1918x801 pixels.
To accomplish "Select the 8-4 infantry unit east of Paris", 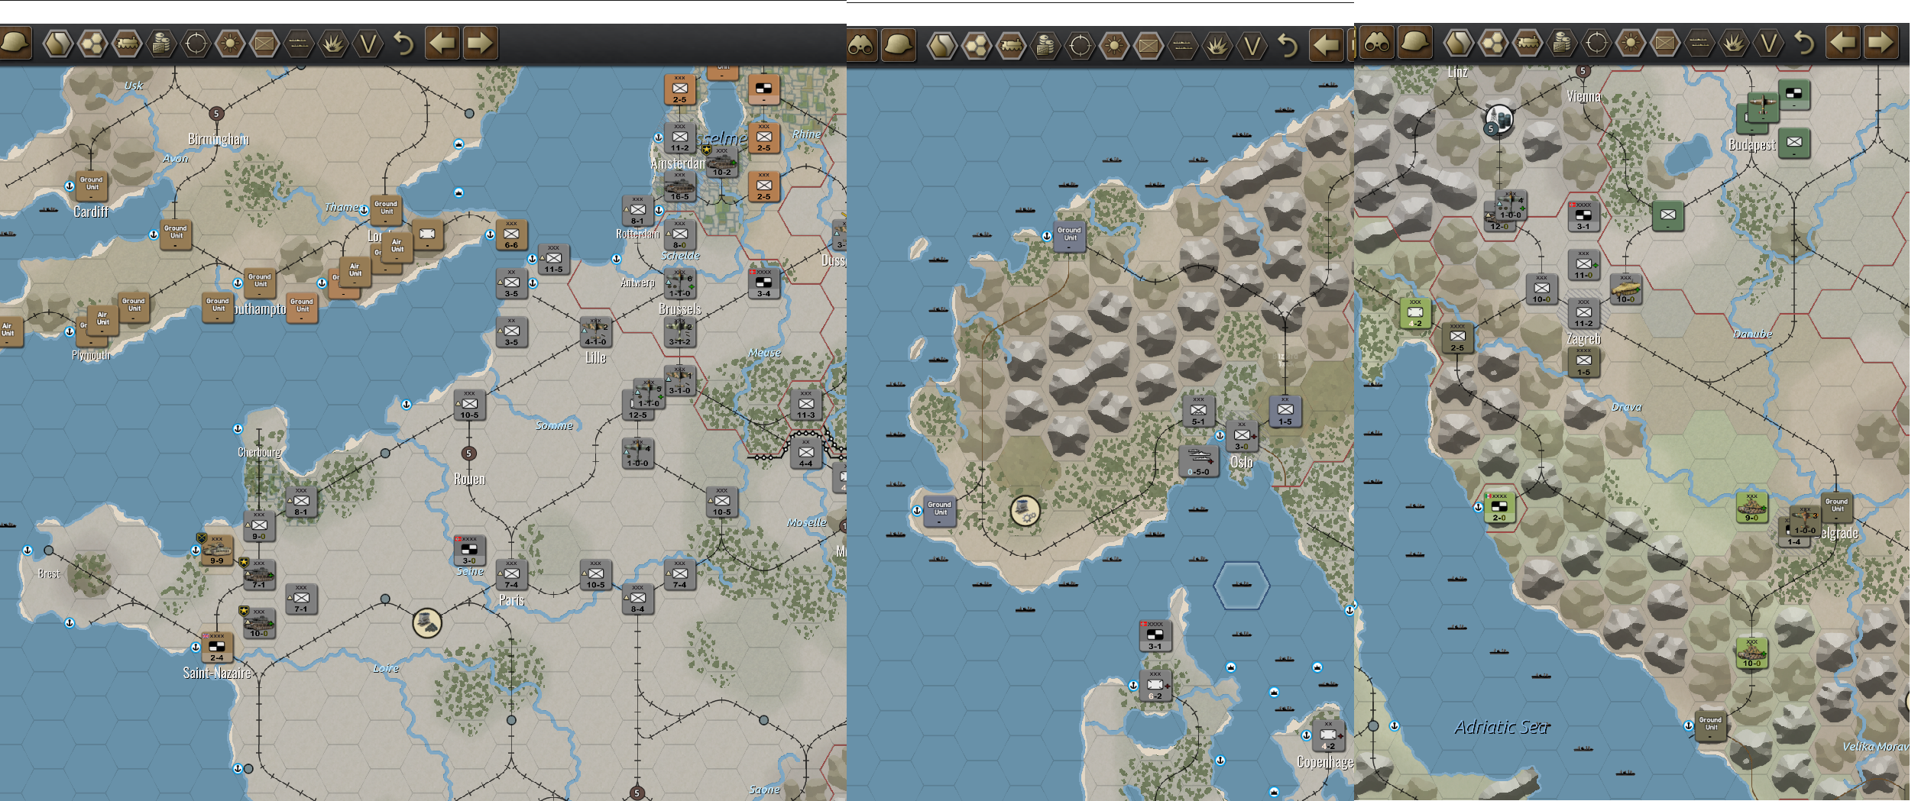I will coord(638,599).
